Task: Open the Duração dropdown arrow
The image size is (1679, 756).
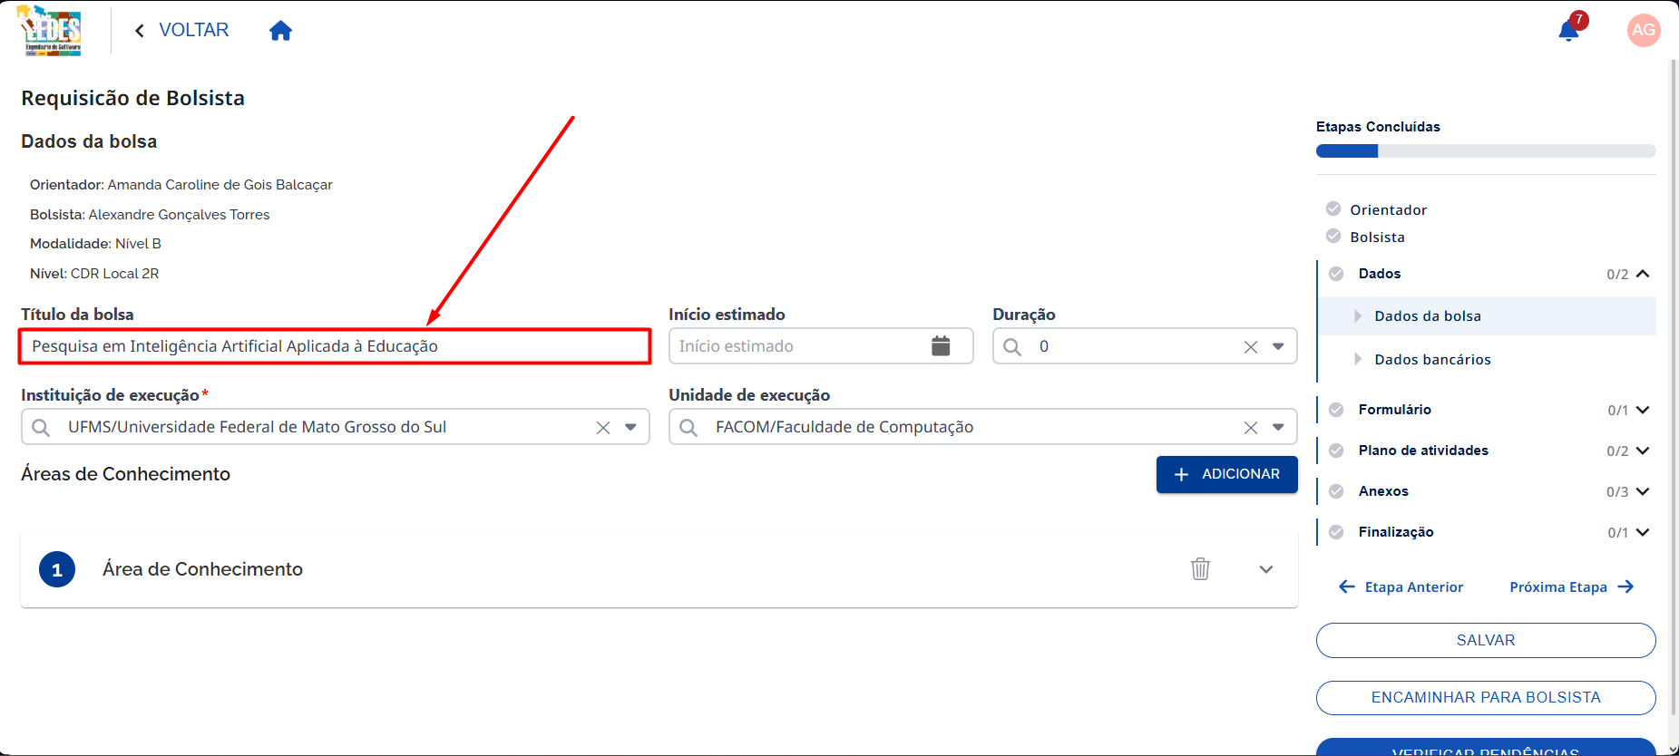Action: [1278, 346]
